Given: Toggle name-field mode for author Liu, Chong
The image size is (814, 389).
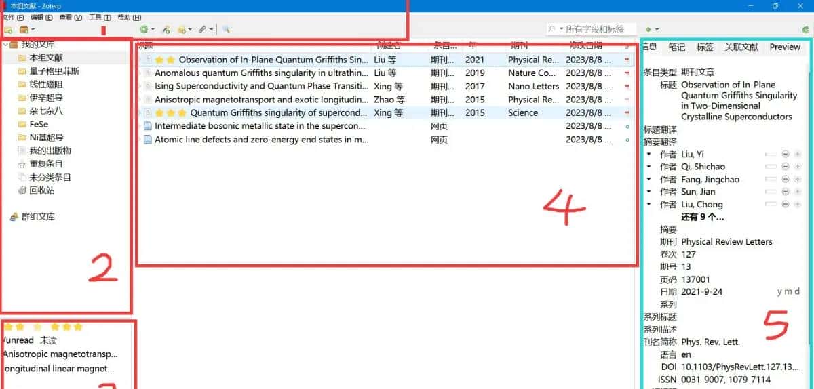Looking at the screenshot, I should click(770, 205).
